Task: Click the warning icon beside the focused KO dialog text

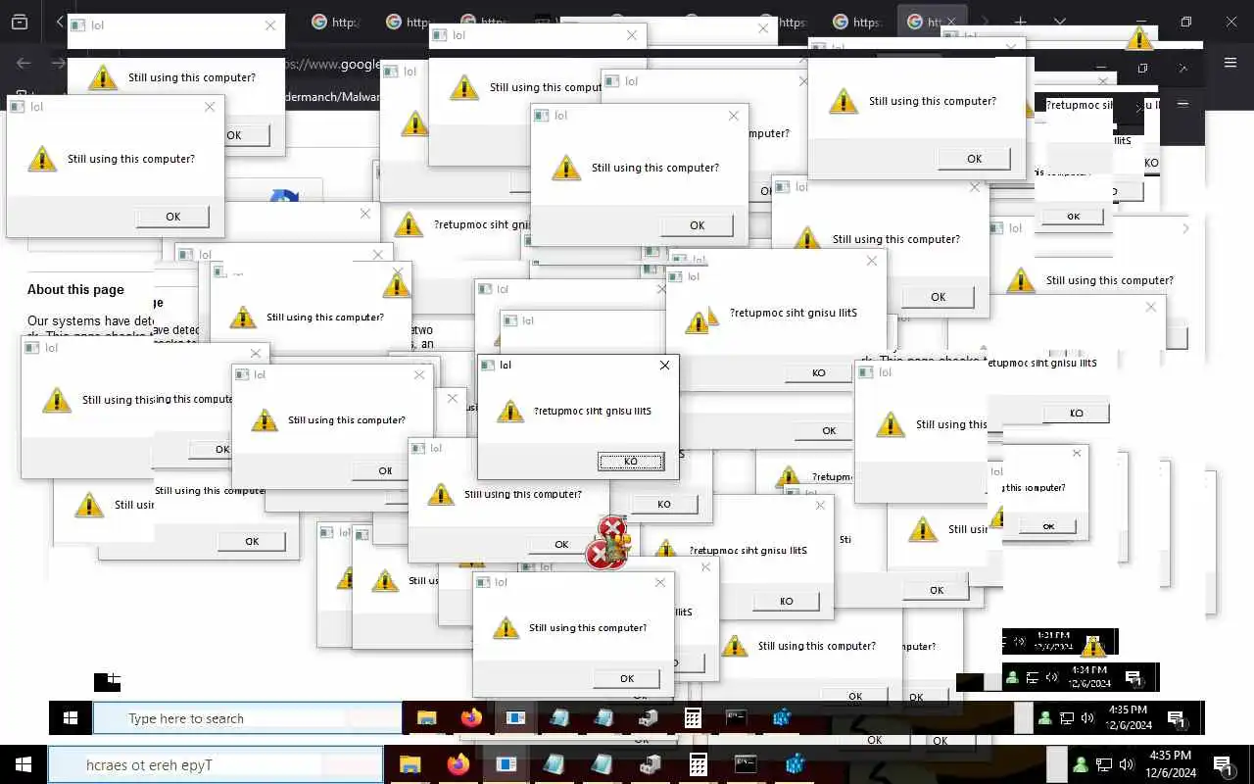Action: tap(510, 411)
